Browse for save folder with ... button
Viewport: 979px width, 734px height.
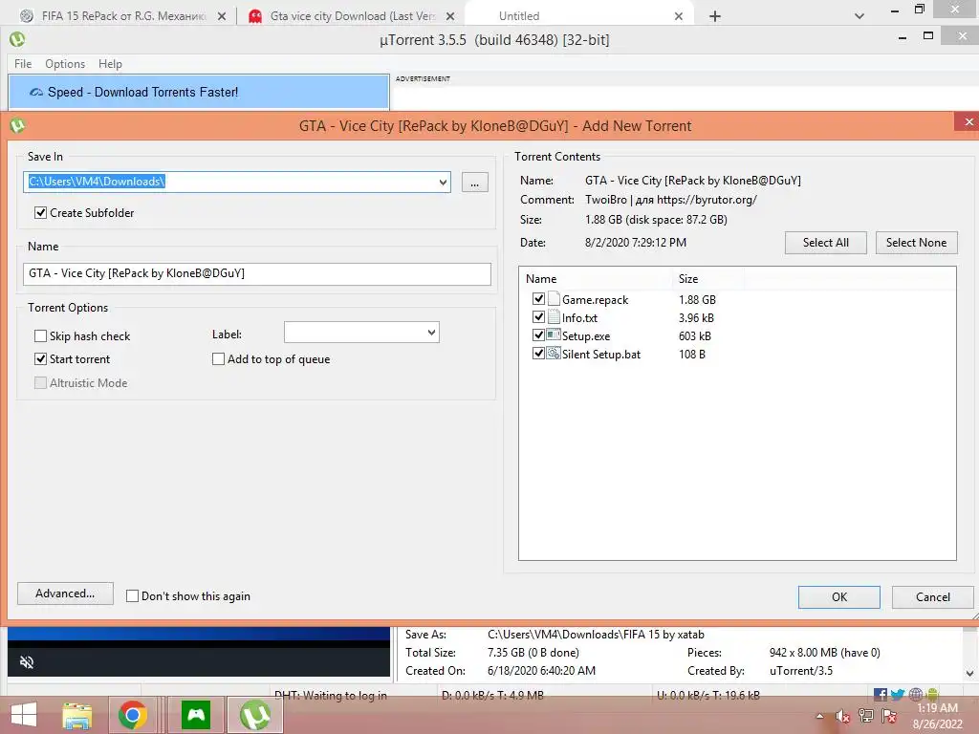coord(474,183)
